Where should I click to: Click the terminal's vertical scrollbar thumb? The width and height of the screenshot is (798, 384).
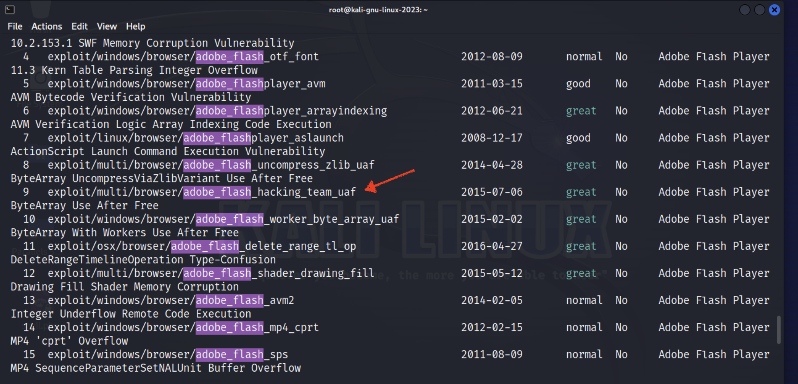(779, 330)
